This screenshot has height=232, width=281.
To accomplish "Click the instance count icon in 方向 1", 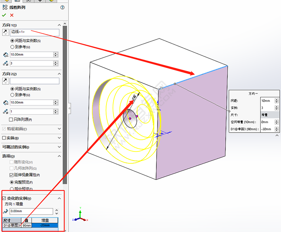I will (x=6, y=63).
